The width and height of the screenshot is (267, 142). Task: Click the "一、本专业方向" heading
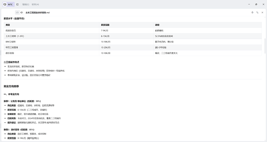[11, 94]
